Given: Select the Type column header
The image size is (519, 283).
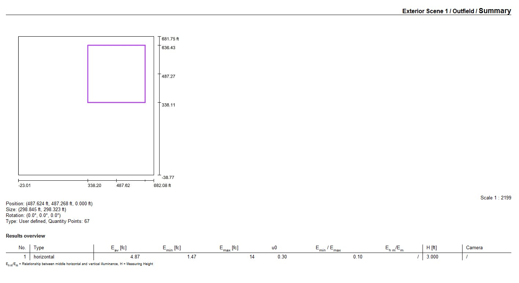Looking at the screenshot, I should 39,248.
